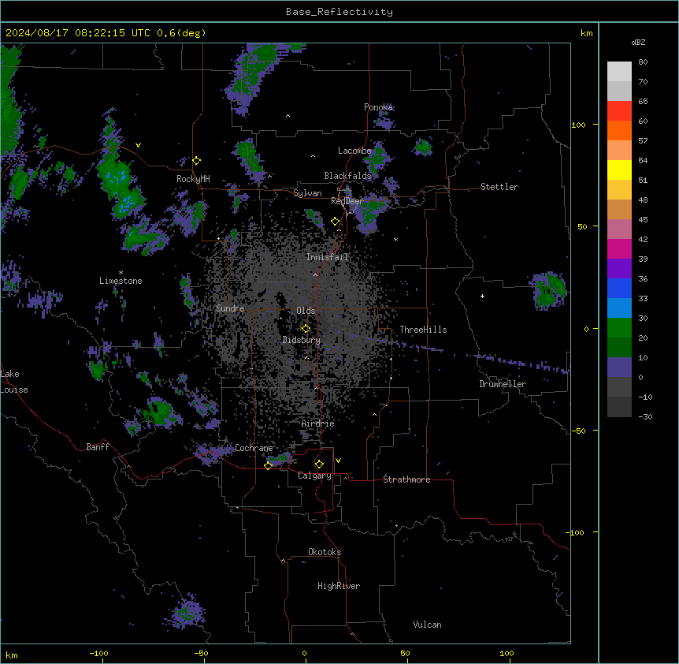This screenshot has width=679, height=664.
Task: Click the dBZ legend heading
Action: (638, 42)
